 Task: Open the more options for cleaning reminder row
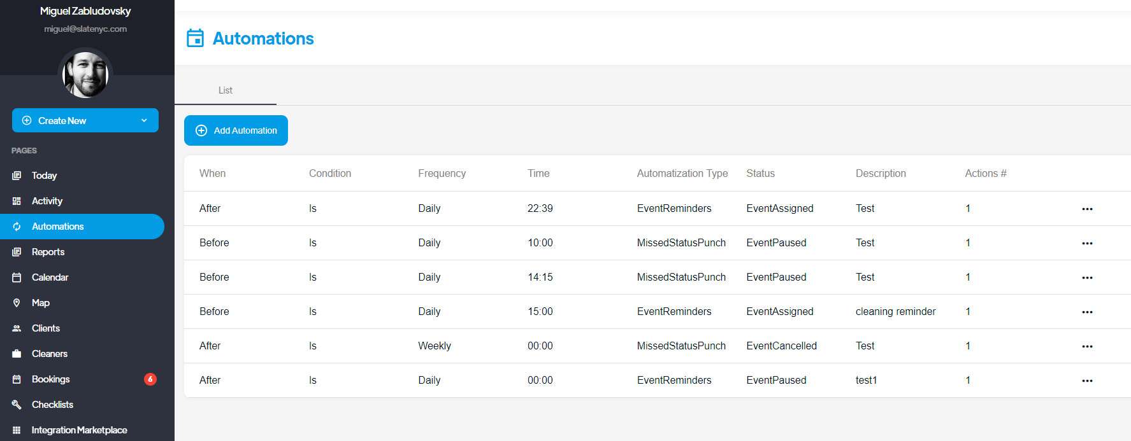1087,312
